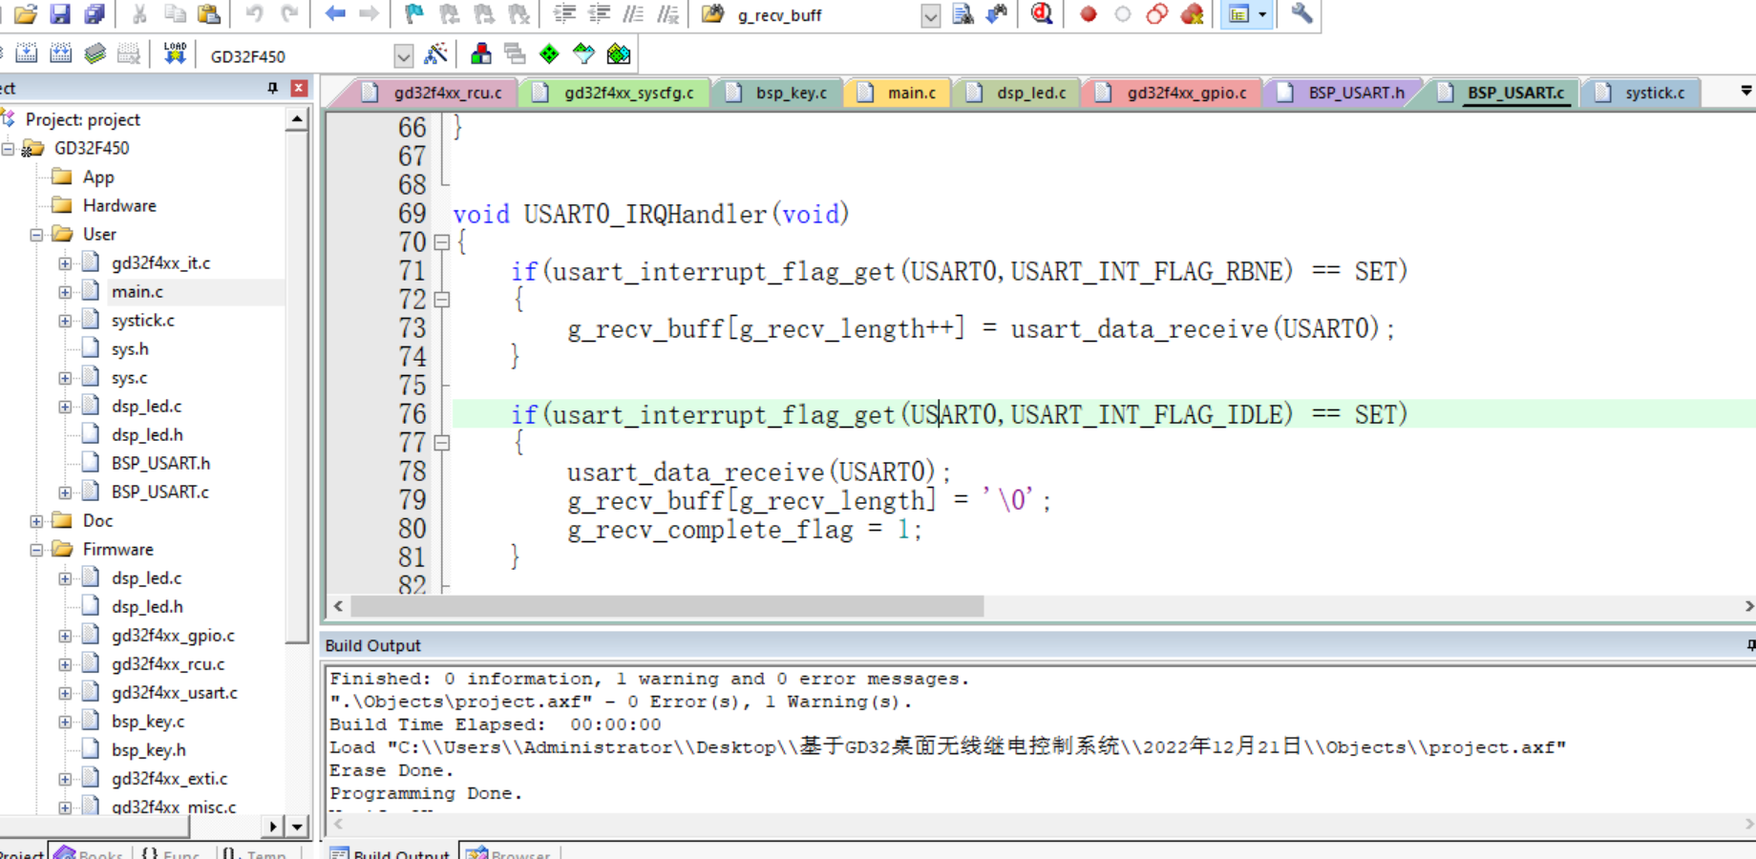Image resolution: width=1756 pixels, height=859 pixels.
Task: Click the Download to flash (LOAD) icon
Action: tap(175, 54)
